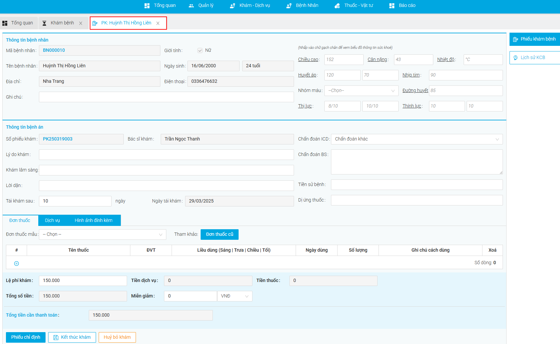This screenshot has height=344, width=560.
Task: Open the Nhịp tim health chart link
Action: click(x=411, y=75)
